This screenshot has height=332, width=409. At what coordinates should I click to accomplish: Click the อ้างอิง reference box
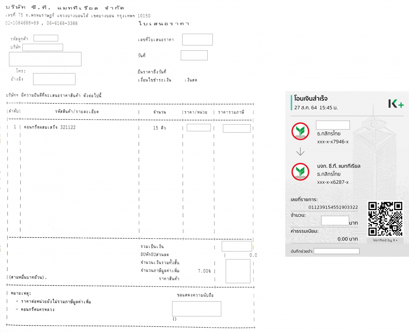click(x=54, y=79)
